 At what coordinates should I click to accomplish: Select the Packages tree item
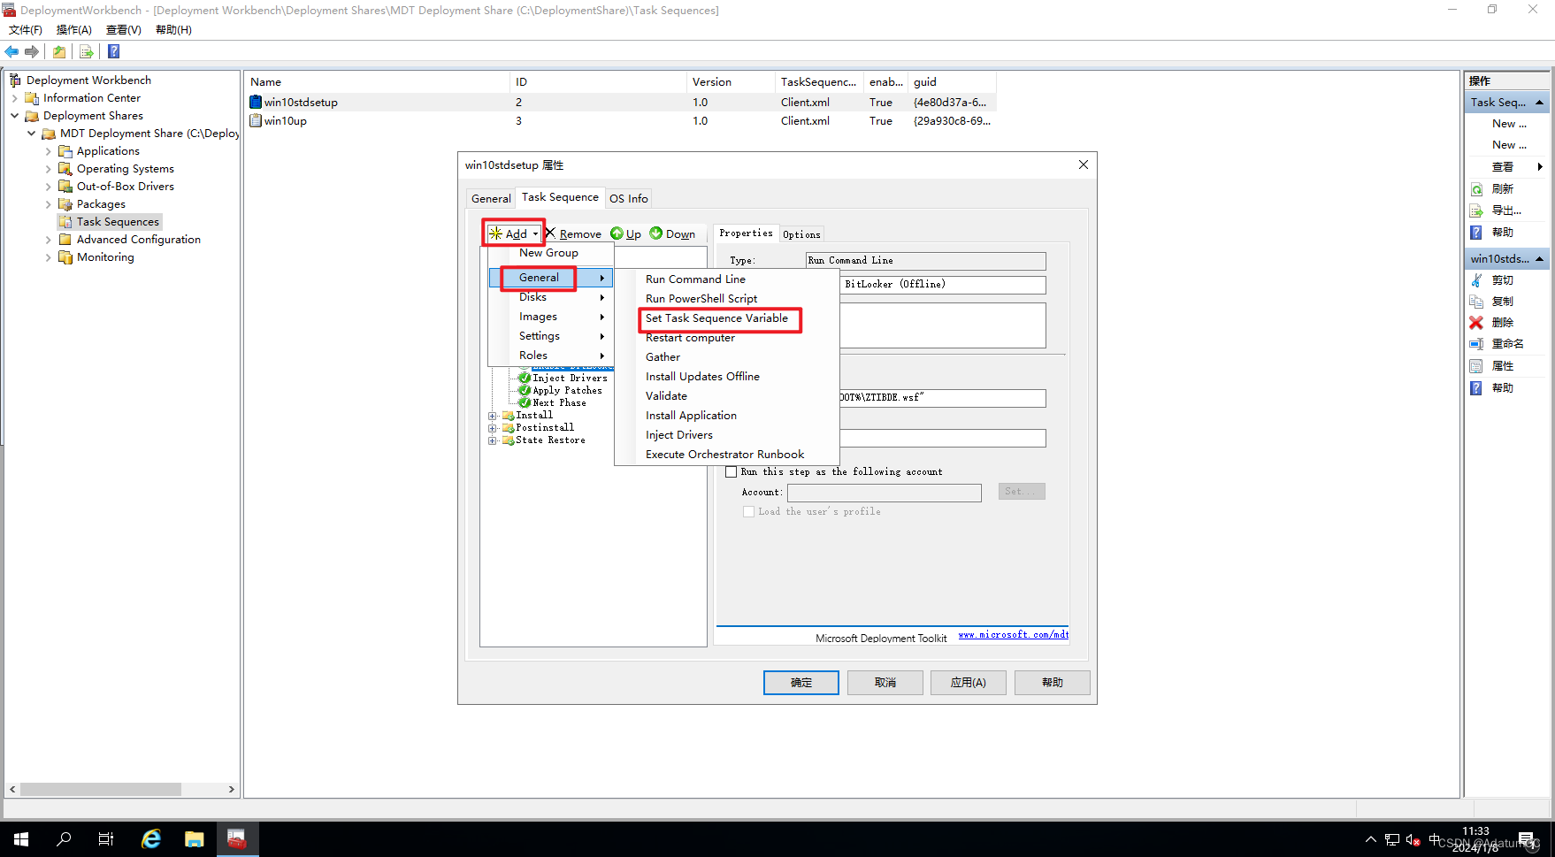click(101, 204)
